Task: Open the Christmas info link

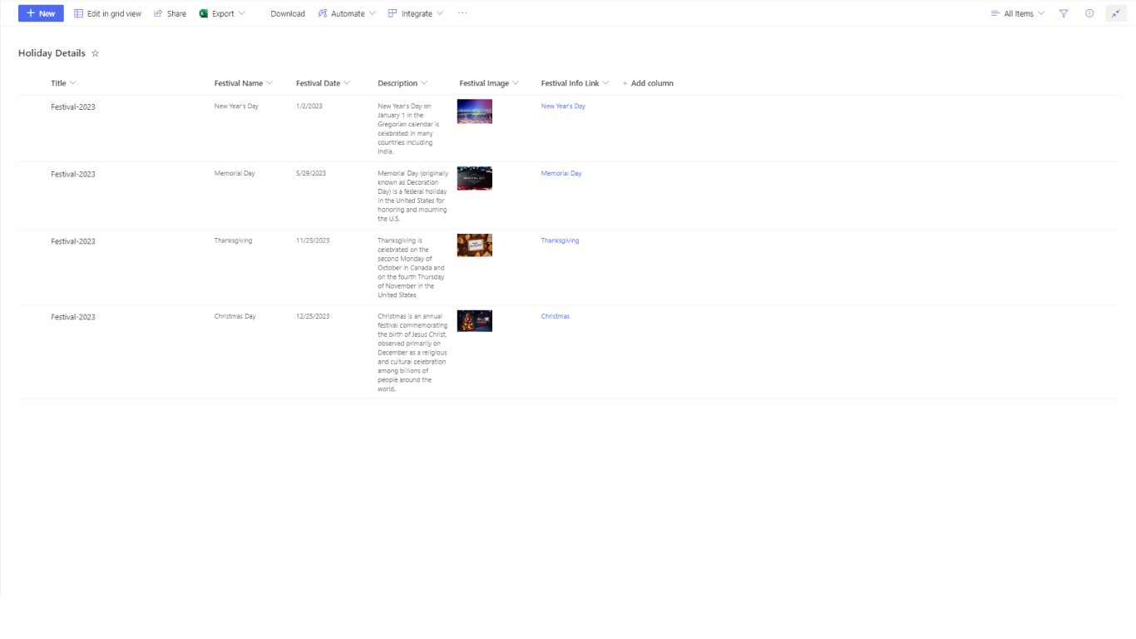Action: pos(556,316)
